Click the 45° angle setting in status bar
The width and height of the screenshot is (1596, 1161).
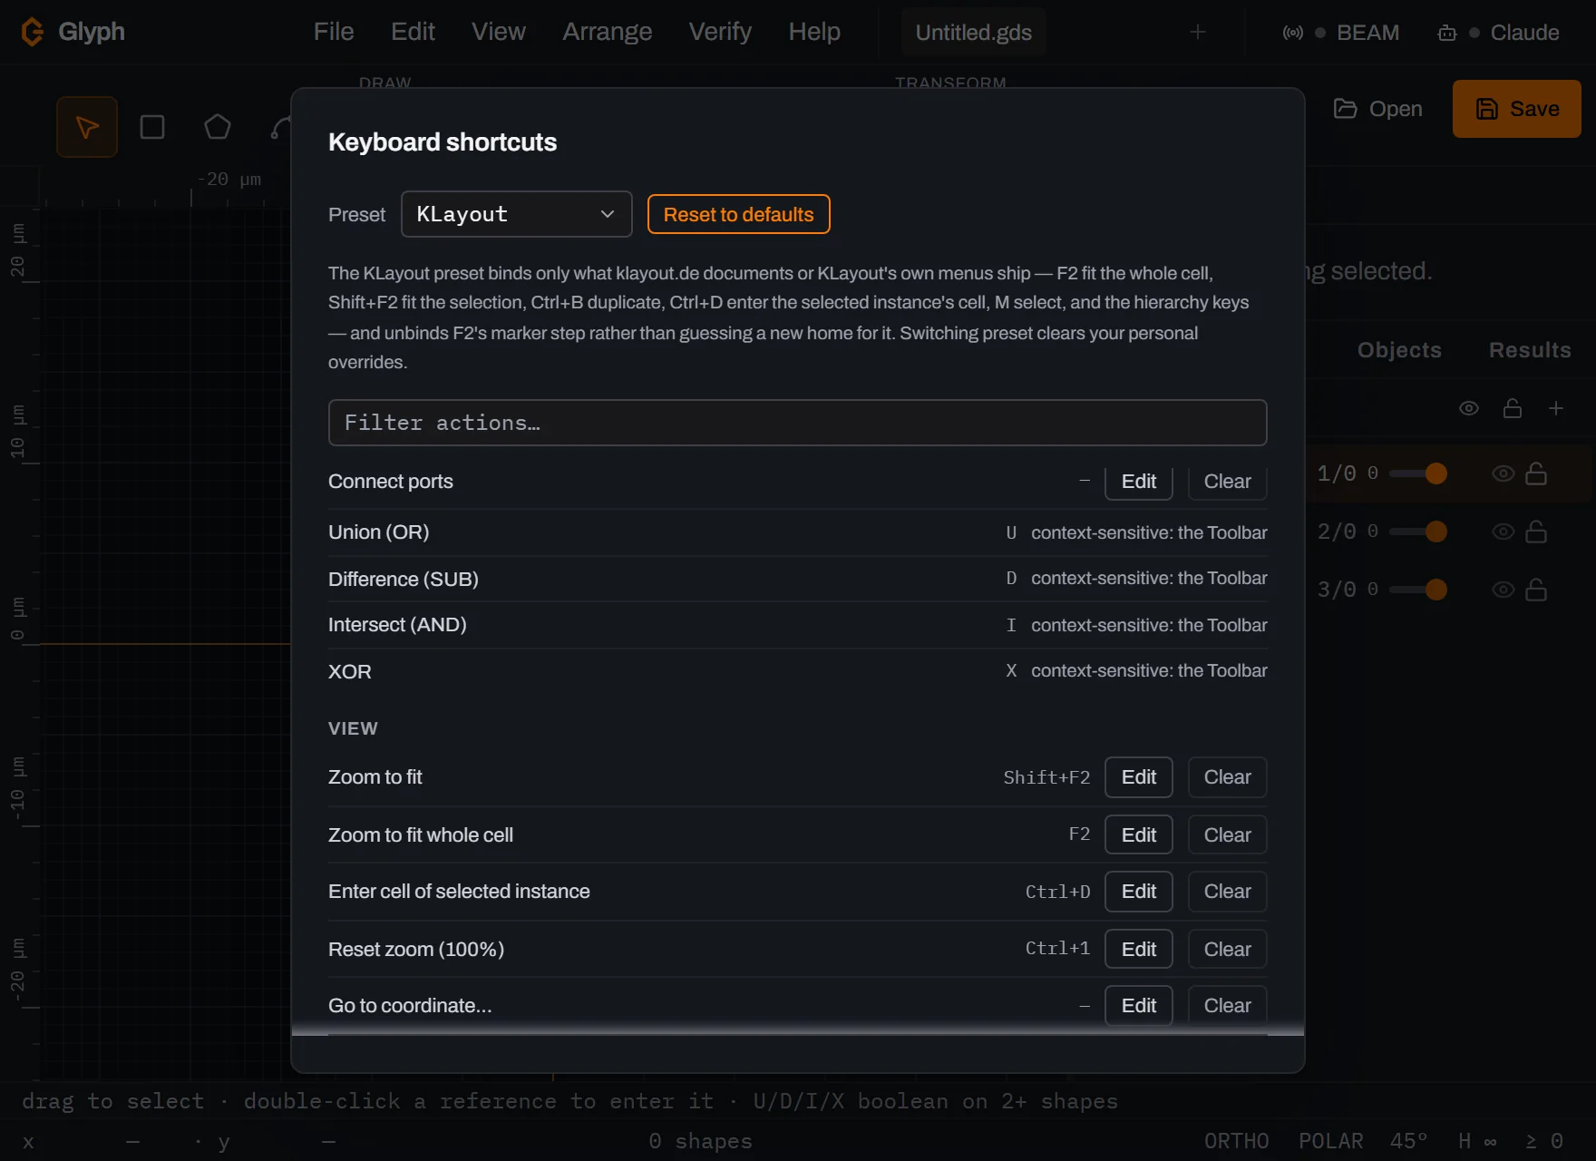tap(1409, 1141)
